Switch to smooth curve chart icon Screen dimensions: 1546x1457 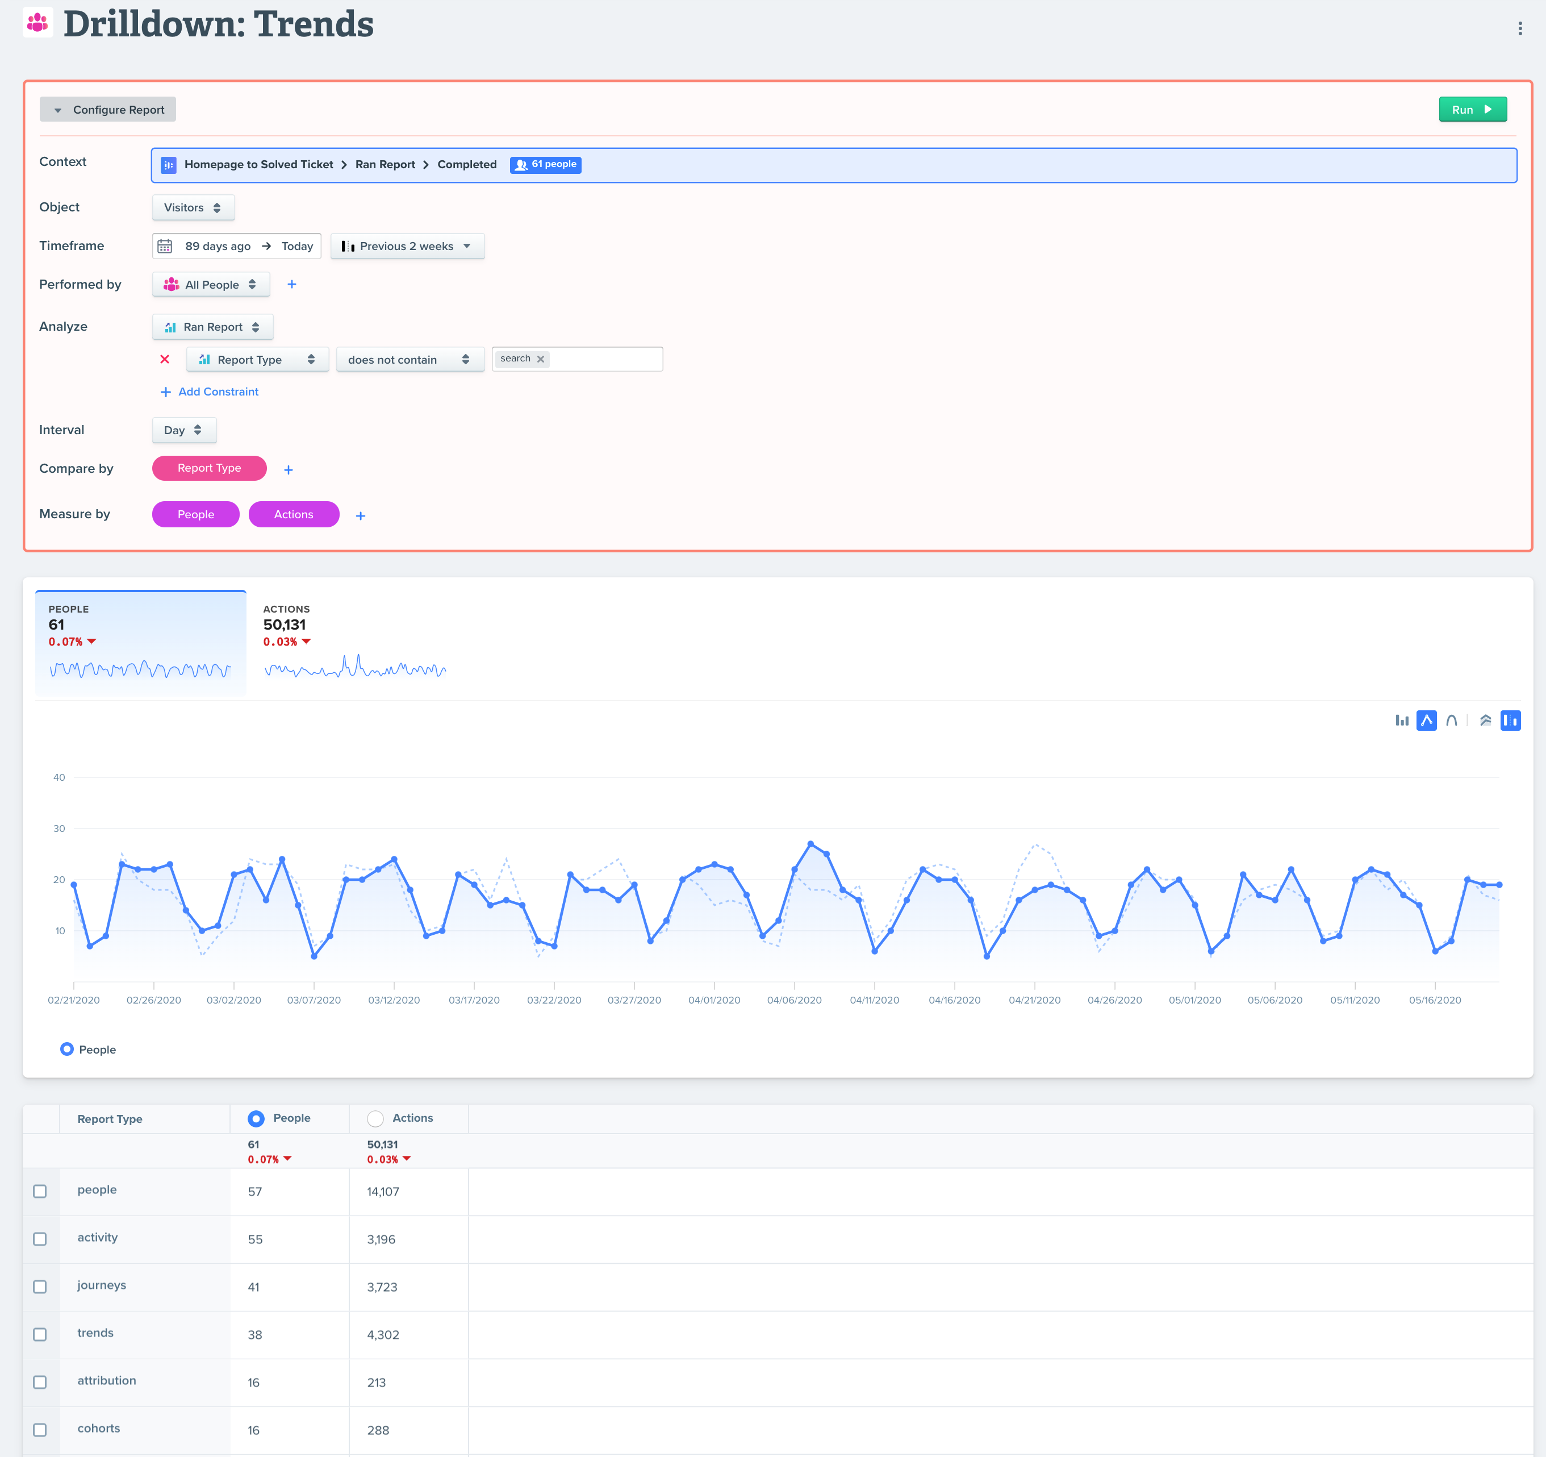(1451, 721)
